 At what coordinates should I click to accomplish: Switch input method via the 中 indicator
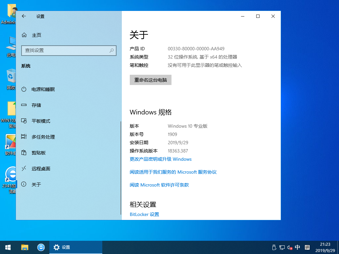[297, 247]
